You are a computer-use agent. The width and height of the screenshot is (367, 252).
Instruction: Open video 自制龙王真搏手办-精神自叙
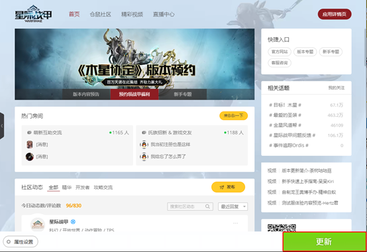pyautogui.click(x=309, y=192)
